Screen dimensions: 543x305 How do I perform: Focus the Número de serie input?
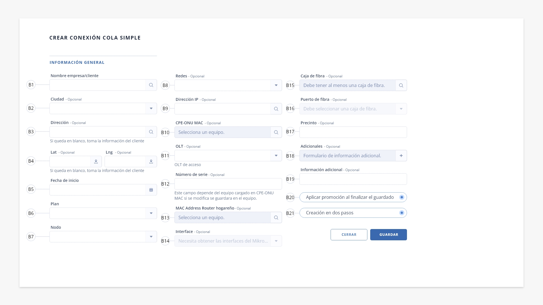[228, 184]
